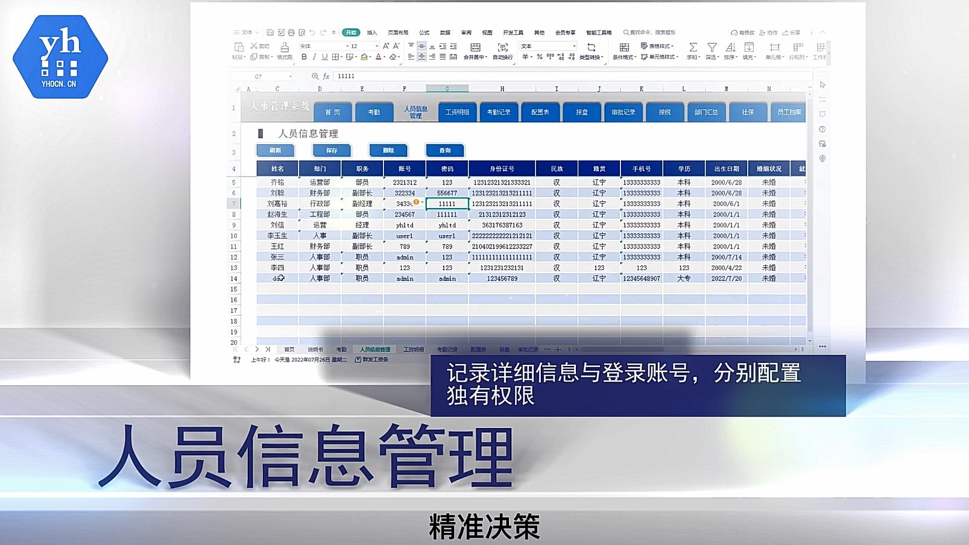Open the 插入 (Insert) ribbon tab
The image size is (969, 545).
point(372,33)
